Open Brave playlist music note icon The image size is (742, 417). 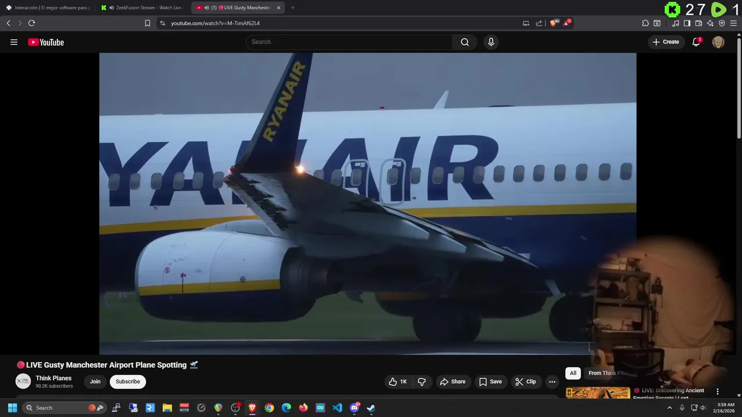(675, 23)
